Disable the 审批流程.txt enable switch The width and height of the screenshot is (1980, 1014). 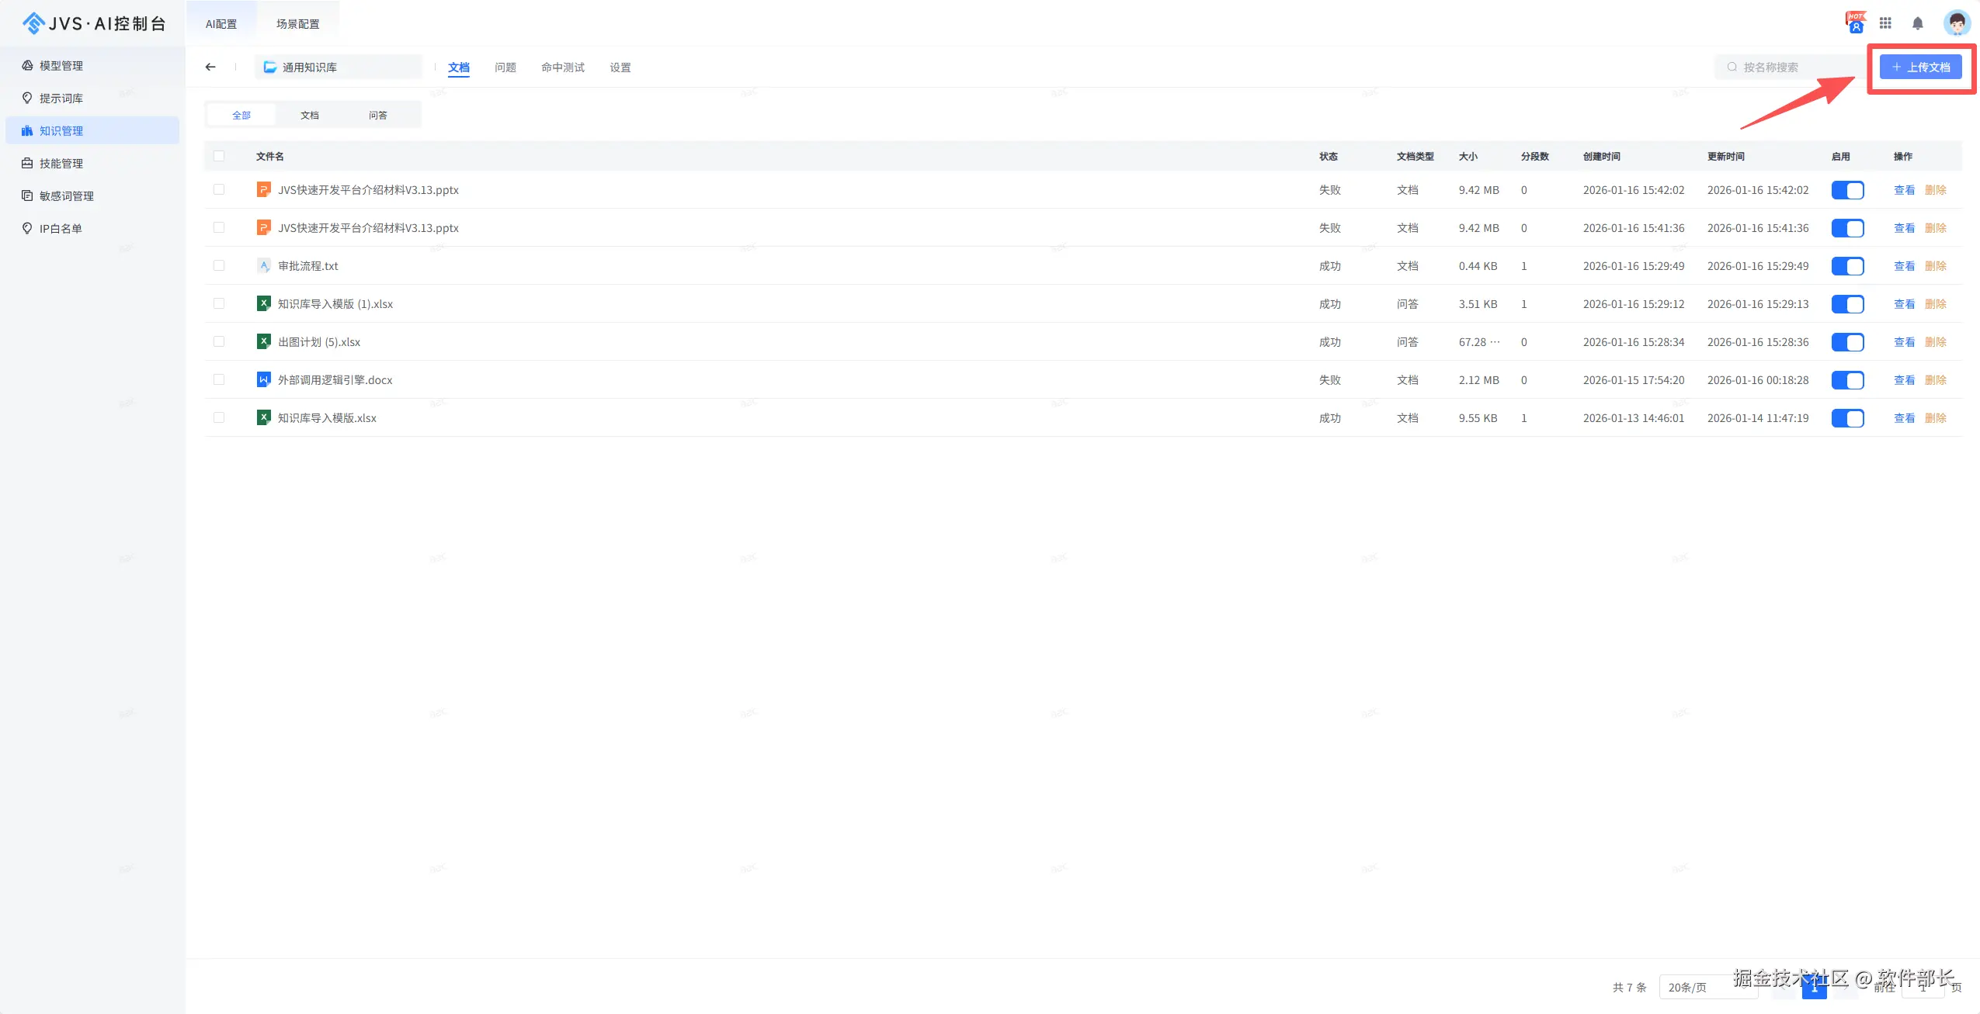click(1847, 266)
